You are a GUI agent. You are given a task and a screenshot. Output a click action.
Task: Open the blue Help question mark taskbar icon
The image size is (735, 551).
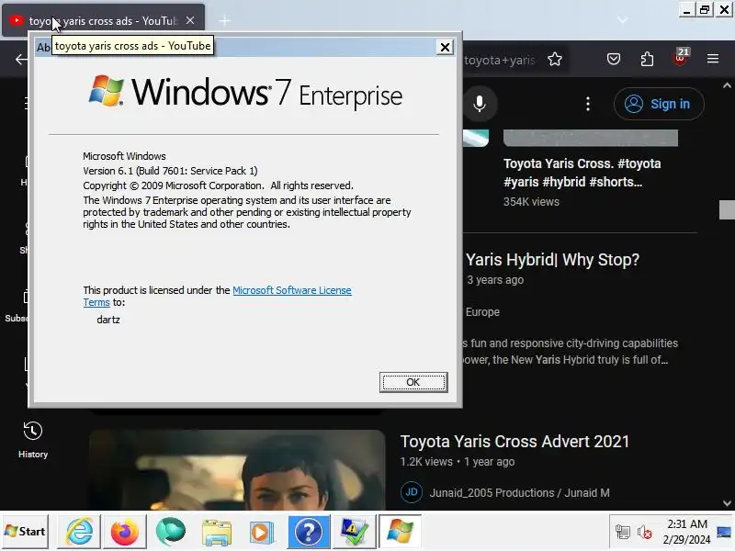pos(308,532)
